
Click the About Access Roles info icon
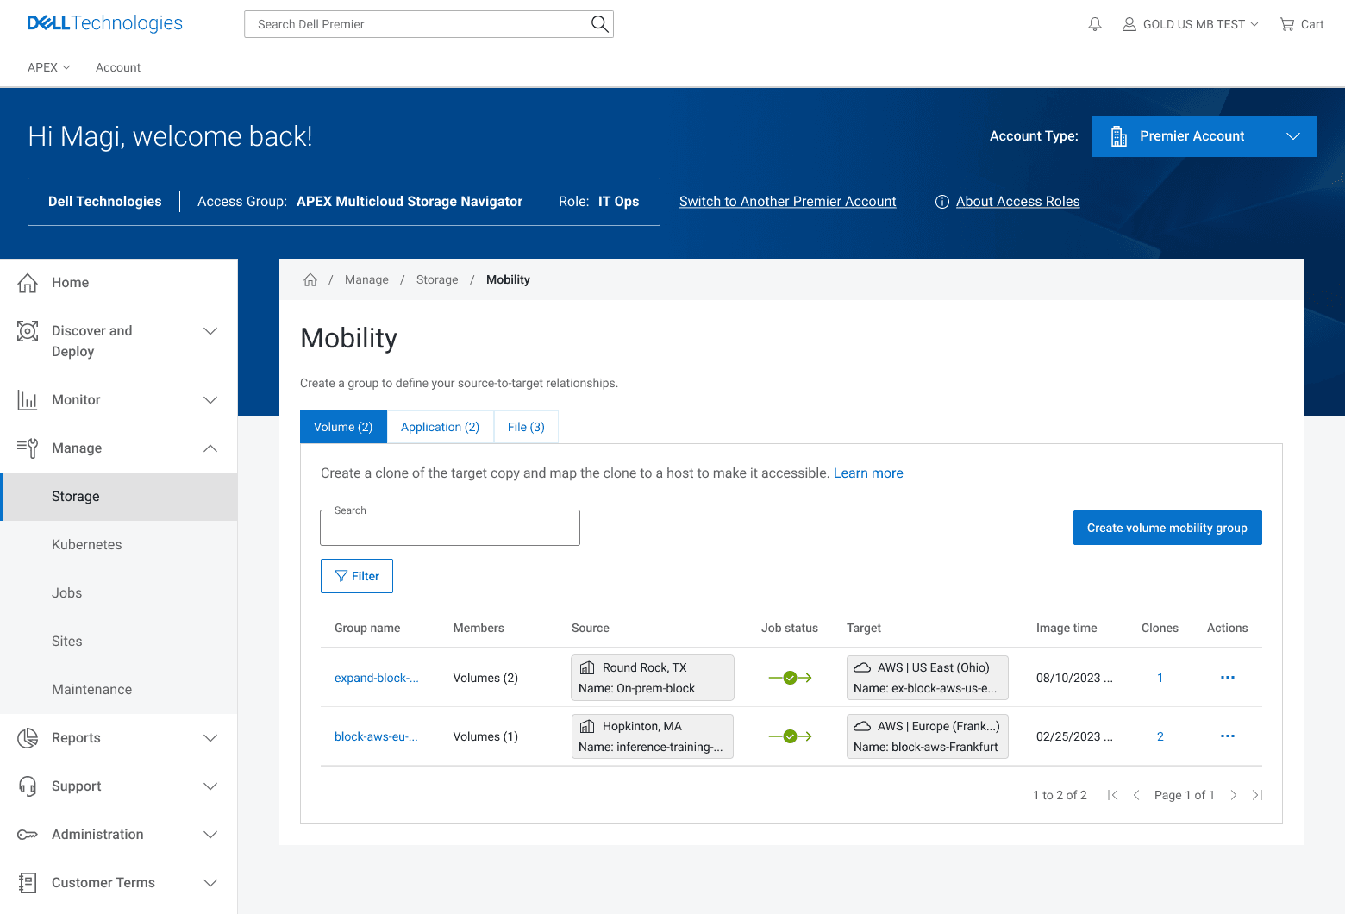(x=942, y=202)
